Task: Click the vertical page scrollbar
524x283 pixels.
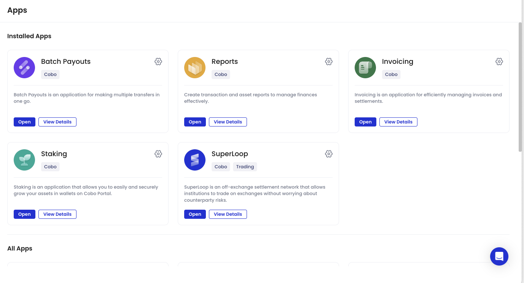Action: click(x=520, y=87)
